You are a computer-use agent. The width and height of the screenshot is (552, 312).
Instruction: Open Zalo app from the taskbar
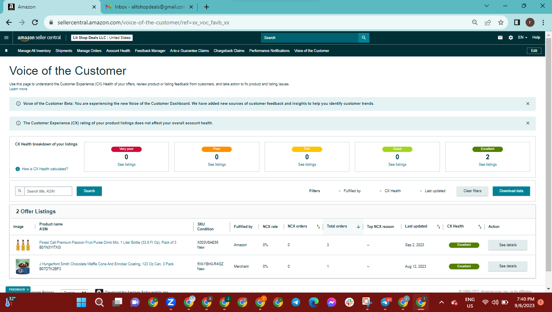171,303
